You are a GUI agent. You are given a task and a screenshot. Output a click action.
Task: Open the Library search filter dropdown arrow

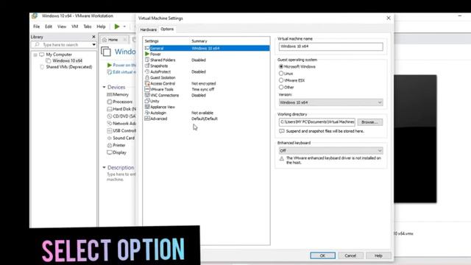point(93,44)
